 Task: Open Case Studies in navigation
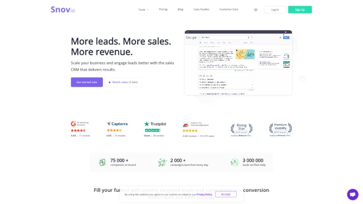(x=201, y=10)
